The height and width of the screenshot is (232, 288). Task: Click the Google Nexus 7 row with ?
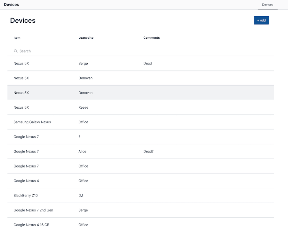pyautogui.click(x=141, y=137)
